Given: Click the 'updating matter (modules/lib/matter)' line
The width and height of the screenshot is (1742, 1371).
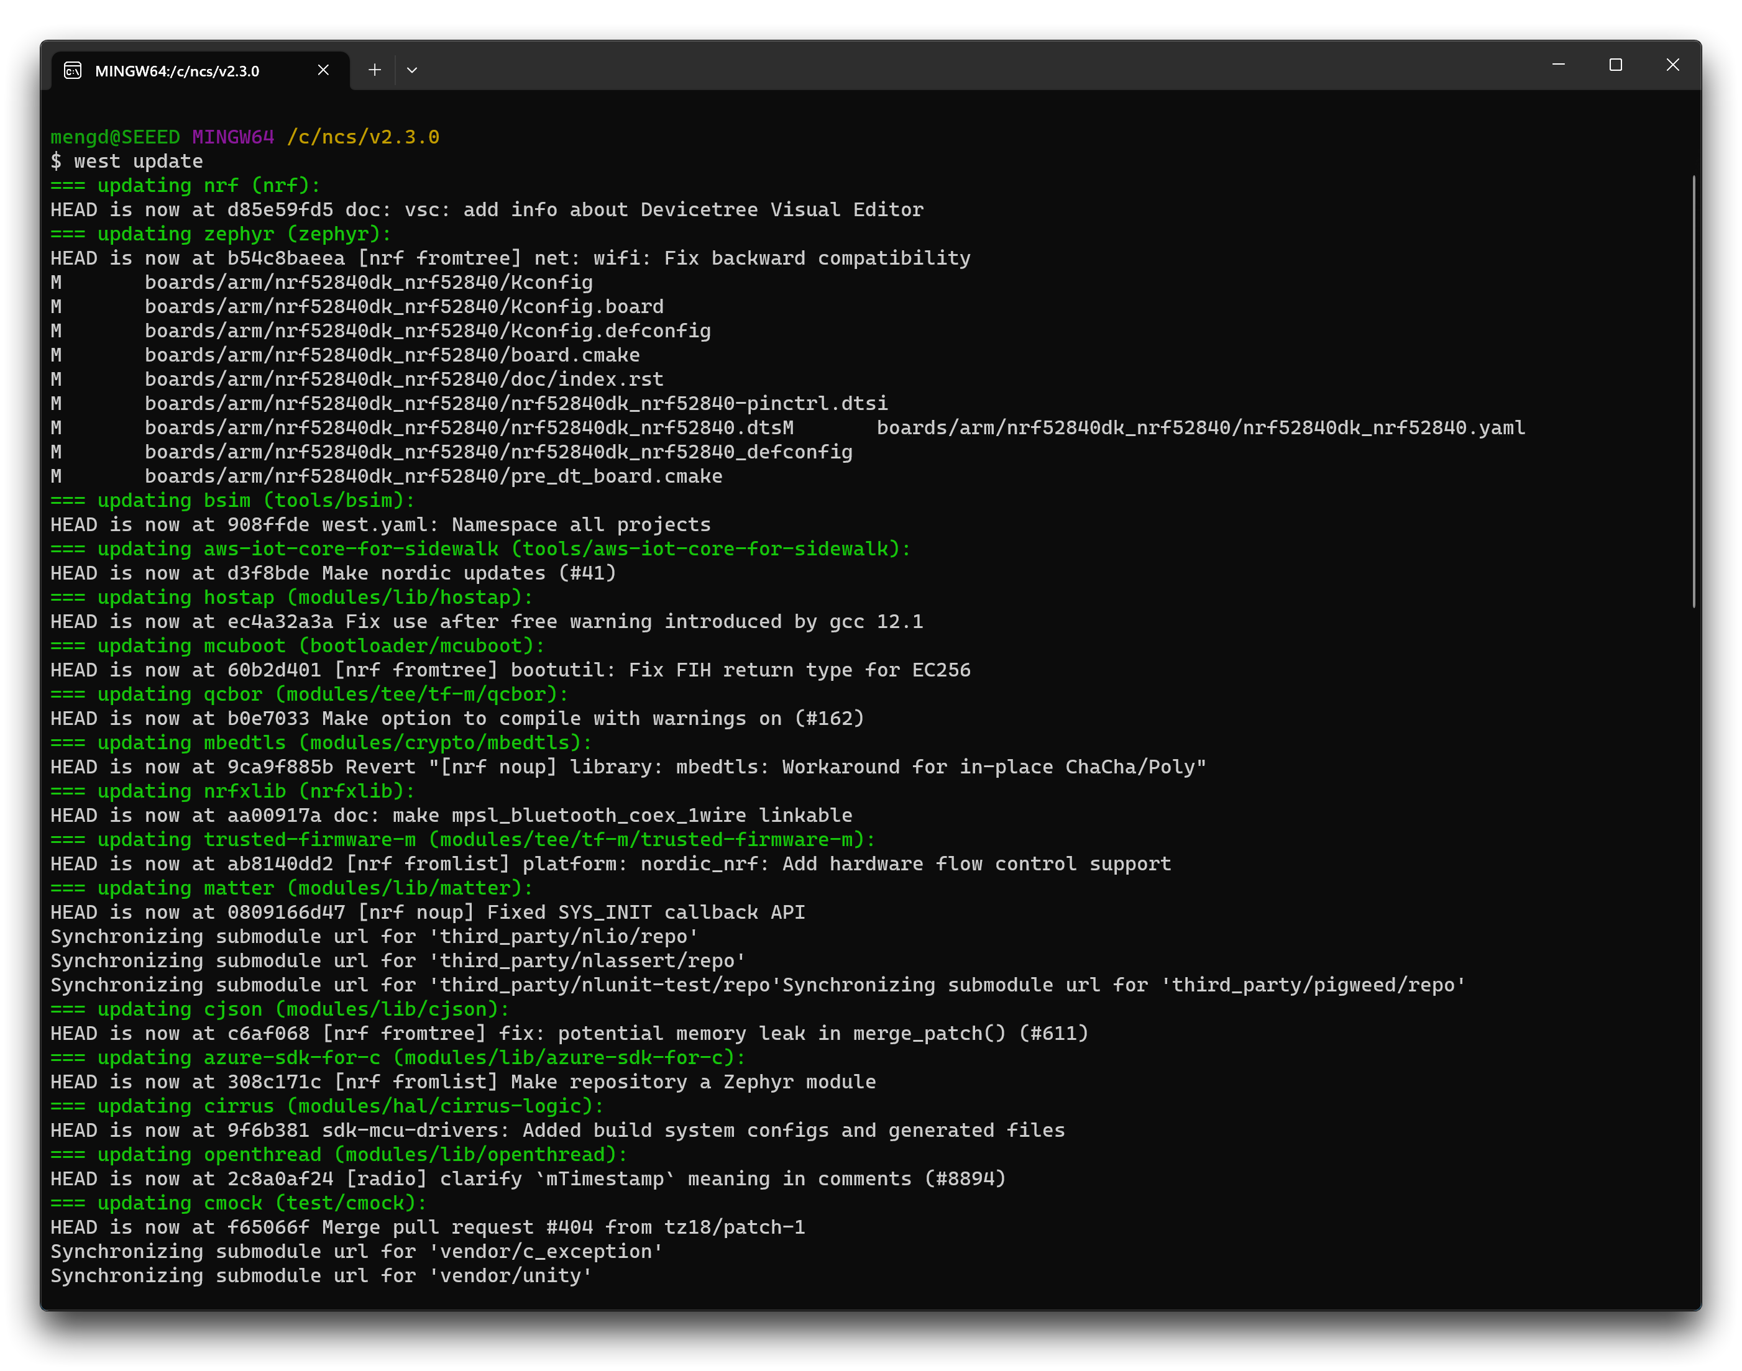Looking at the screenshot, I should [291, 888].
